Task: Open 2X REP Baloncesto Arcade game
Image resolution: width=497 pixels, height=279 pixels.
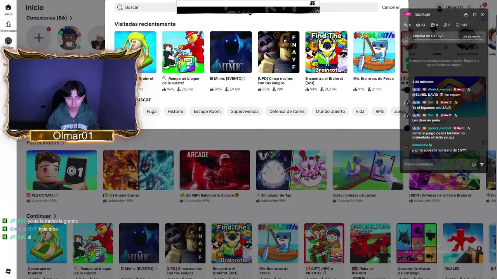Action: click(215, 170)
